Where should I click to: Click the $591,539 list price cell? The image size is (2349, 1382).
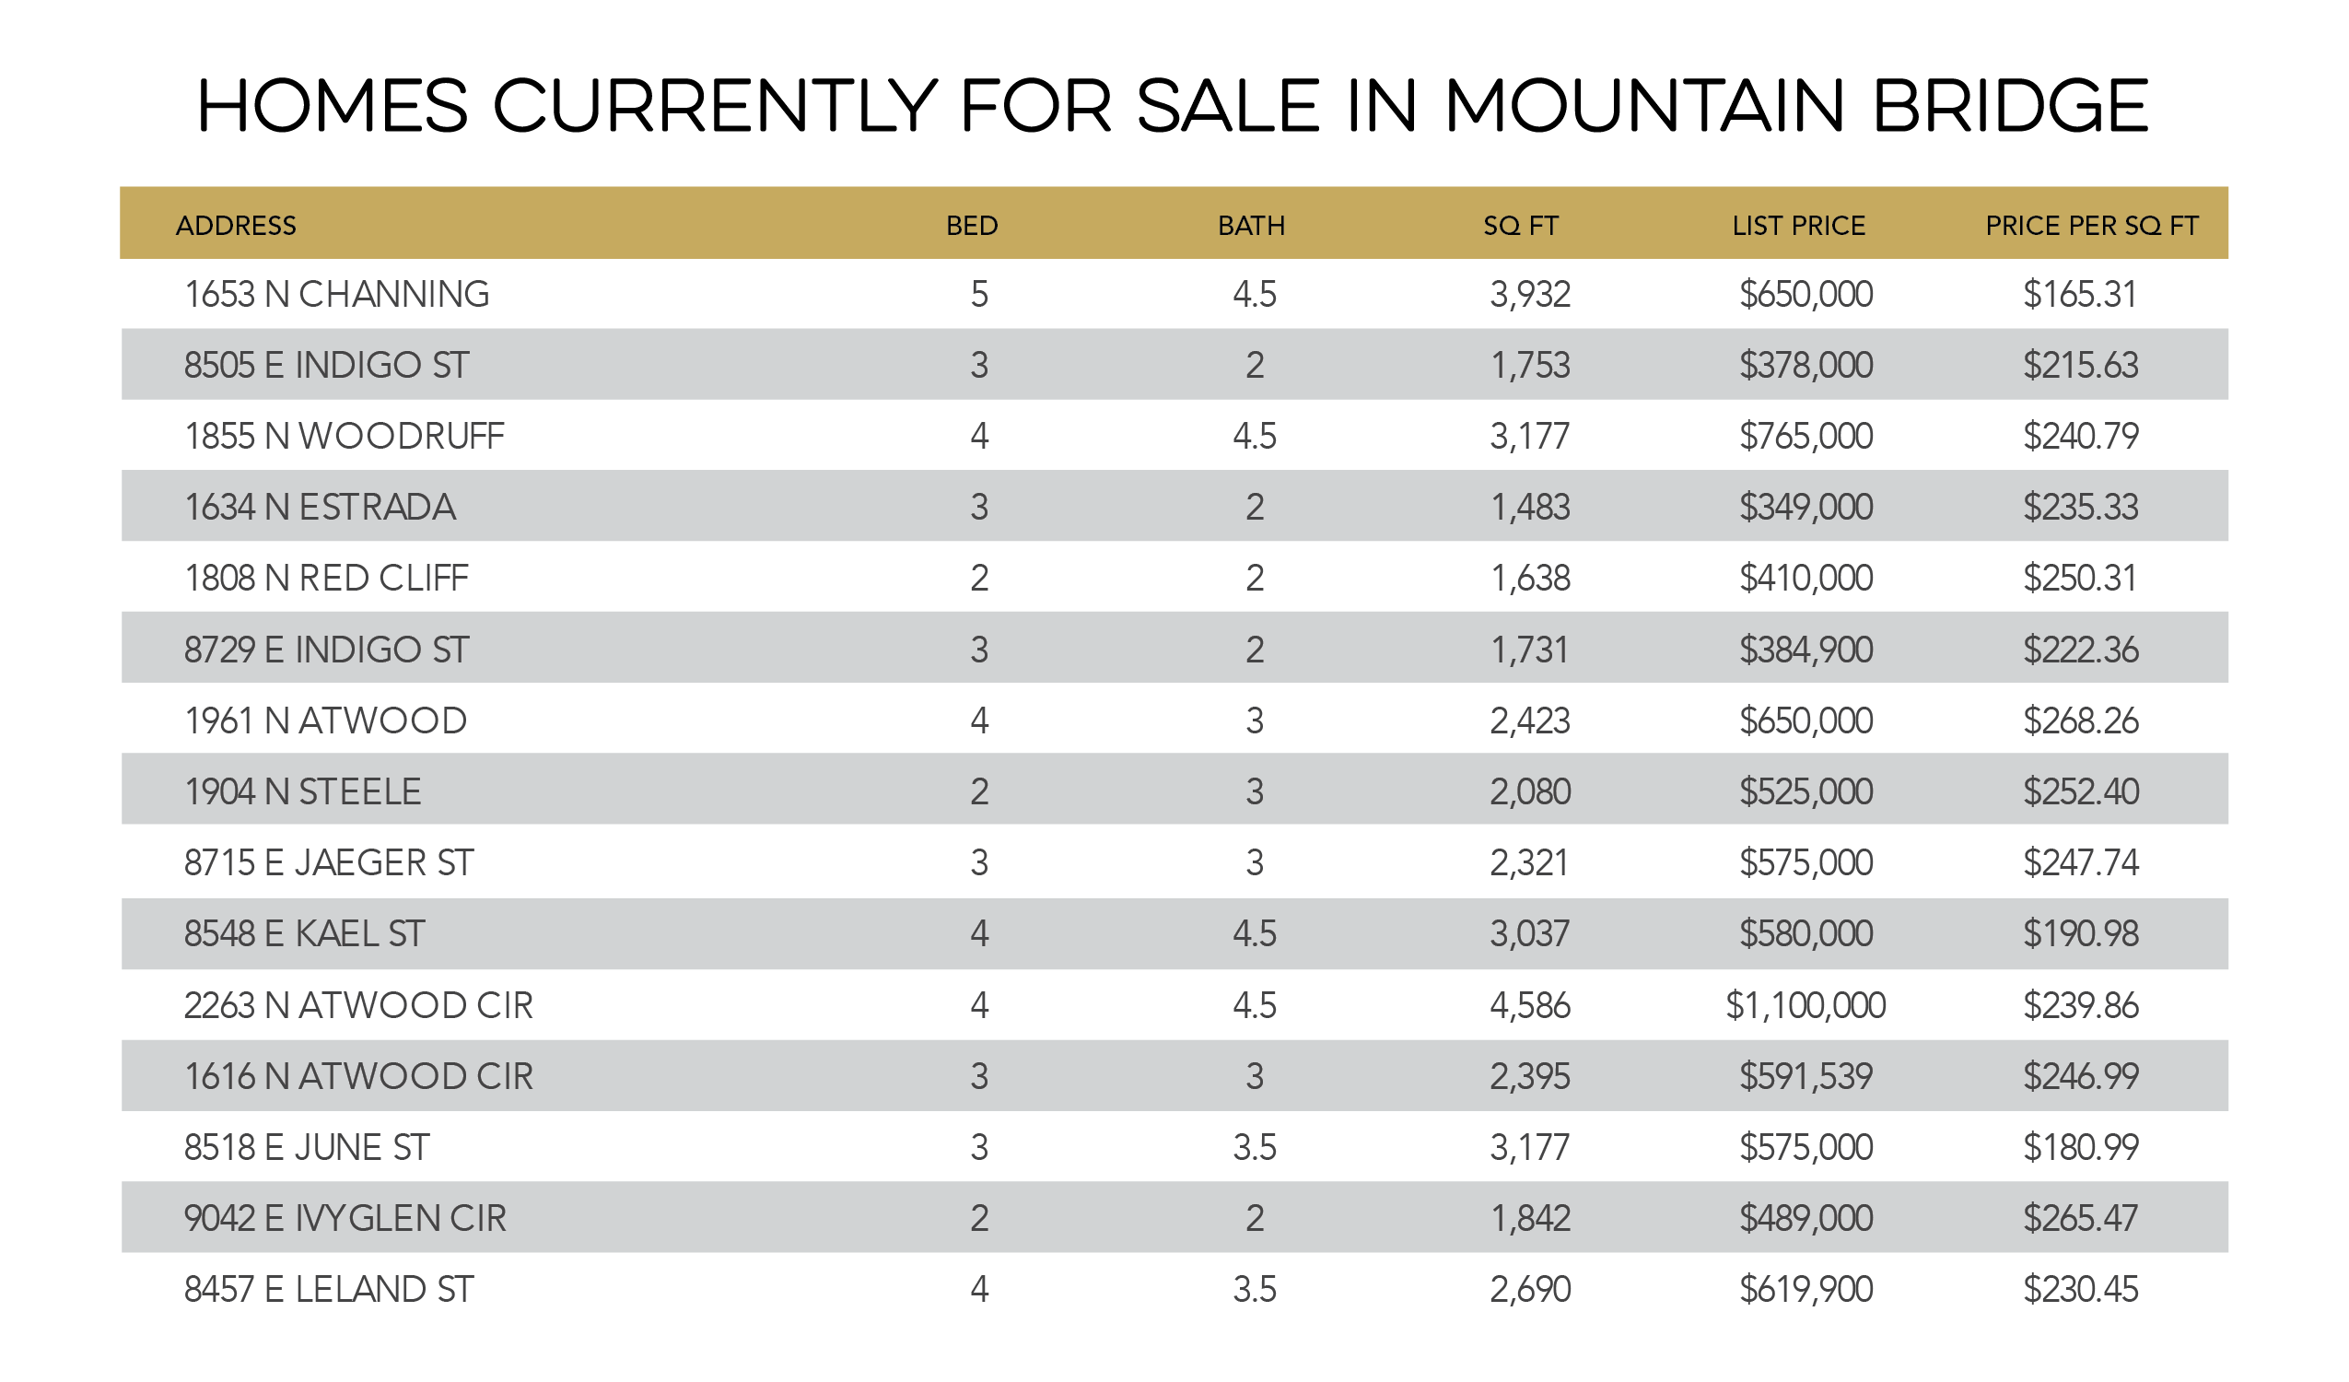[x=1806, y=1076]
